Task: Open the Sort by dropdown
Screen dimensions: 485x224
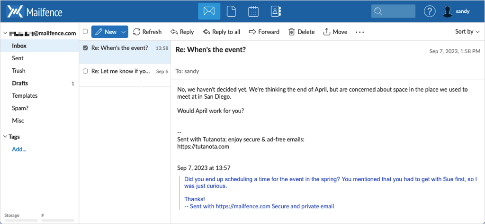Action: coord(467,32)
